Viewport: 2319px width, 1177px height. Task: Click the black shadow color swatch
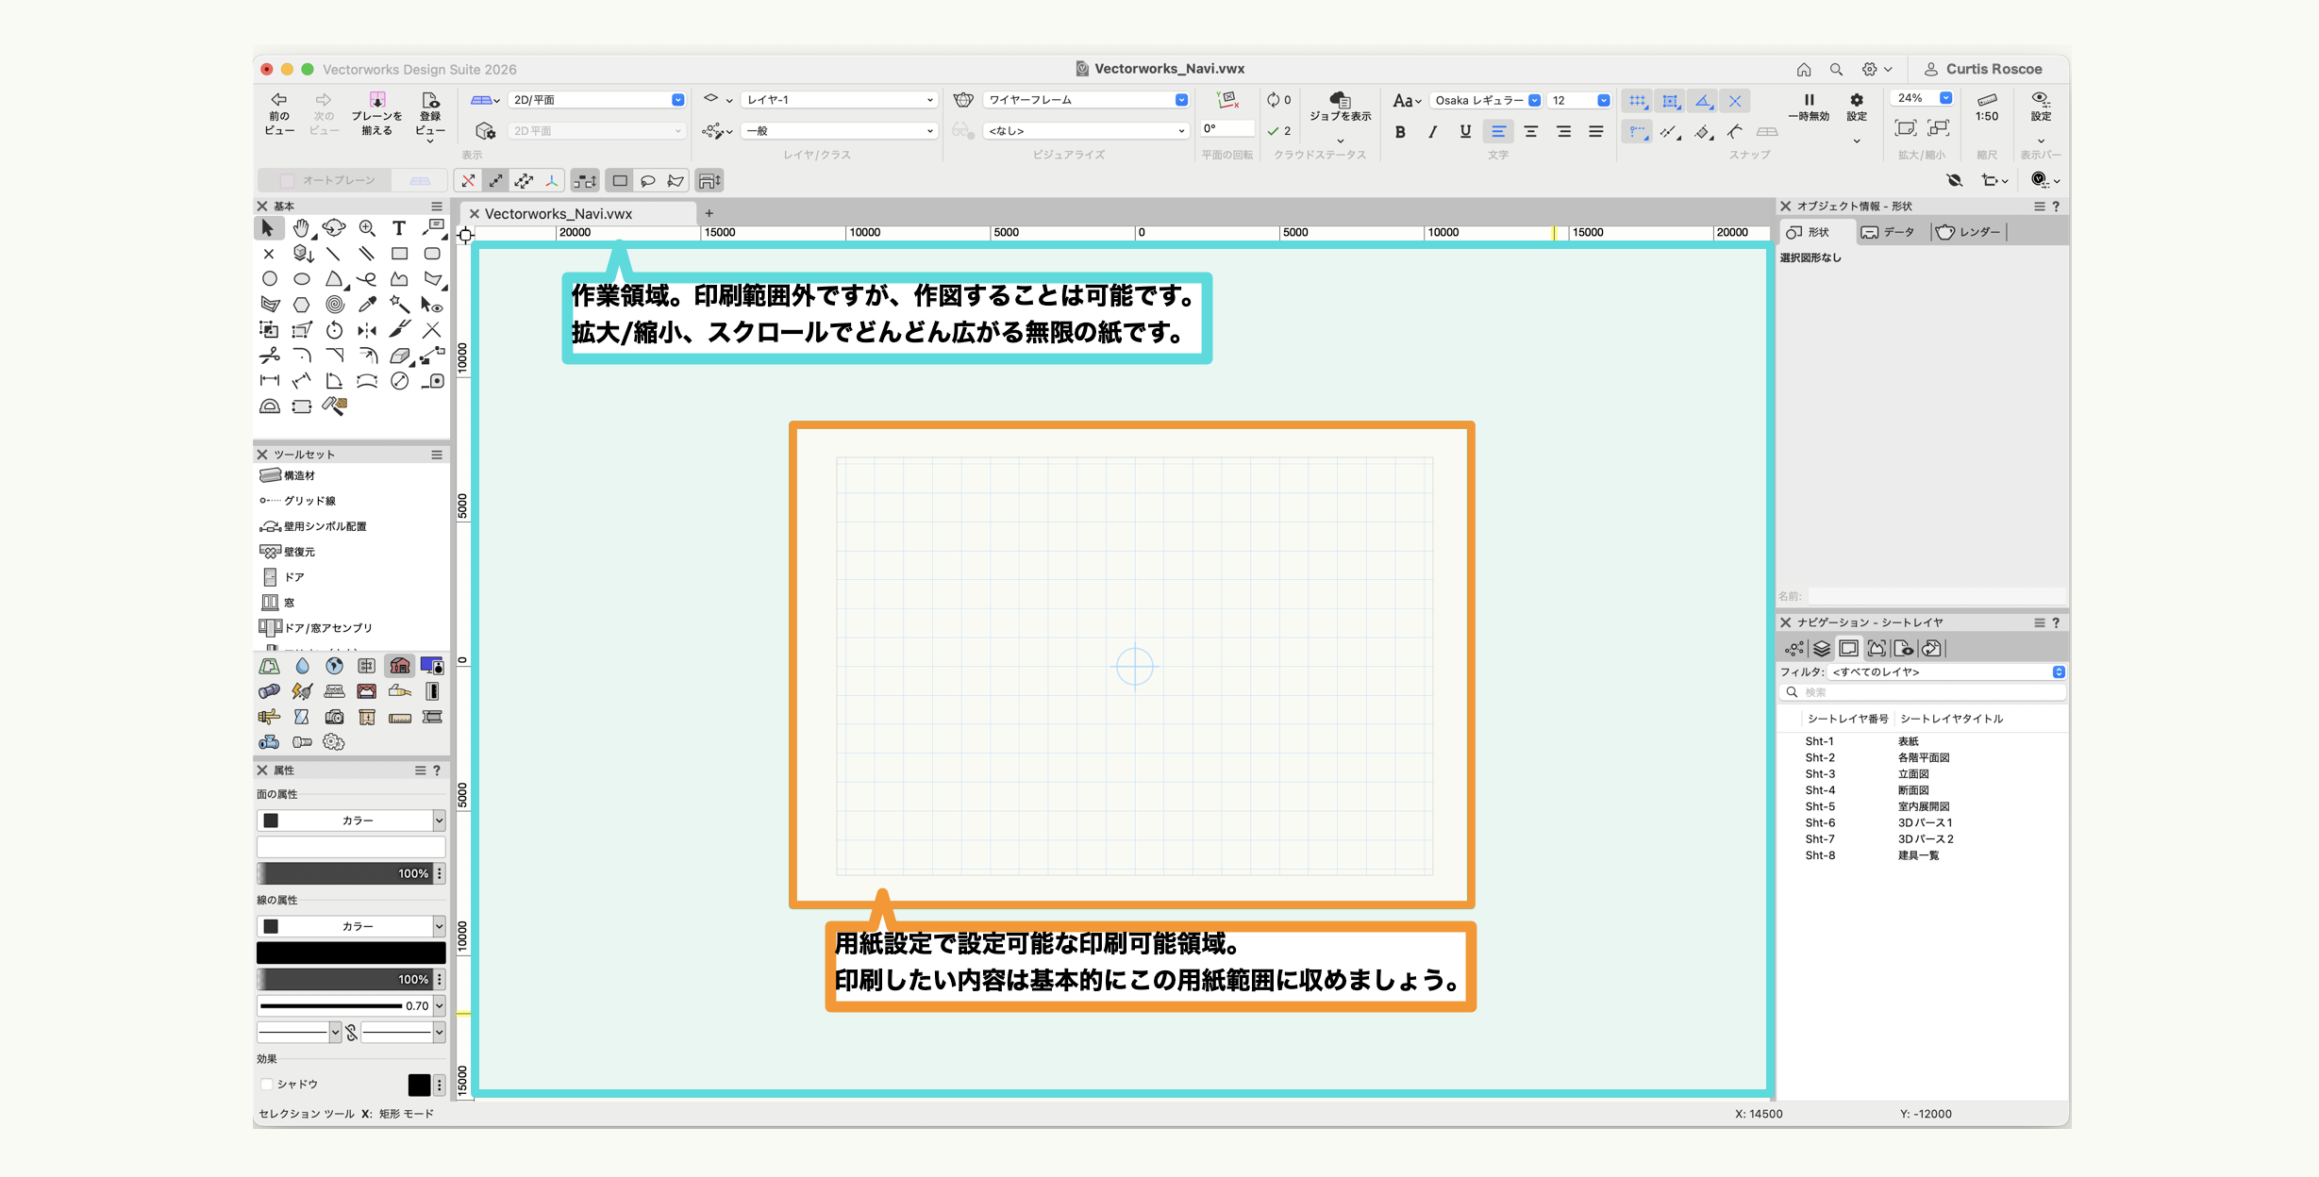[419, 1085]
